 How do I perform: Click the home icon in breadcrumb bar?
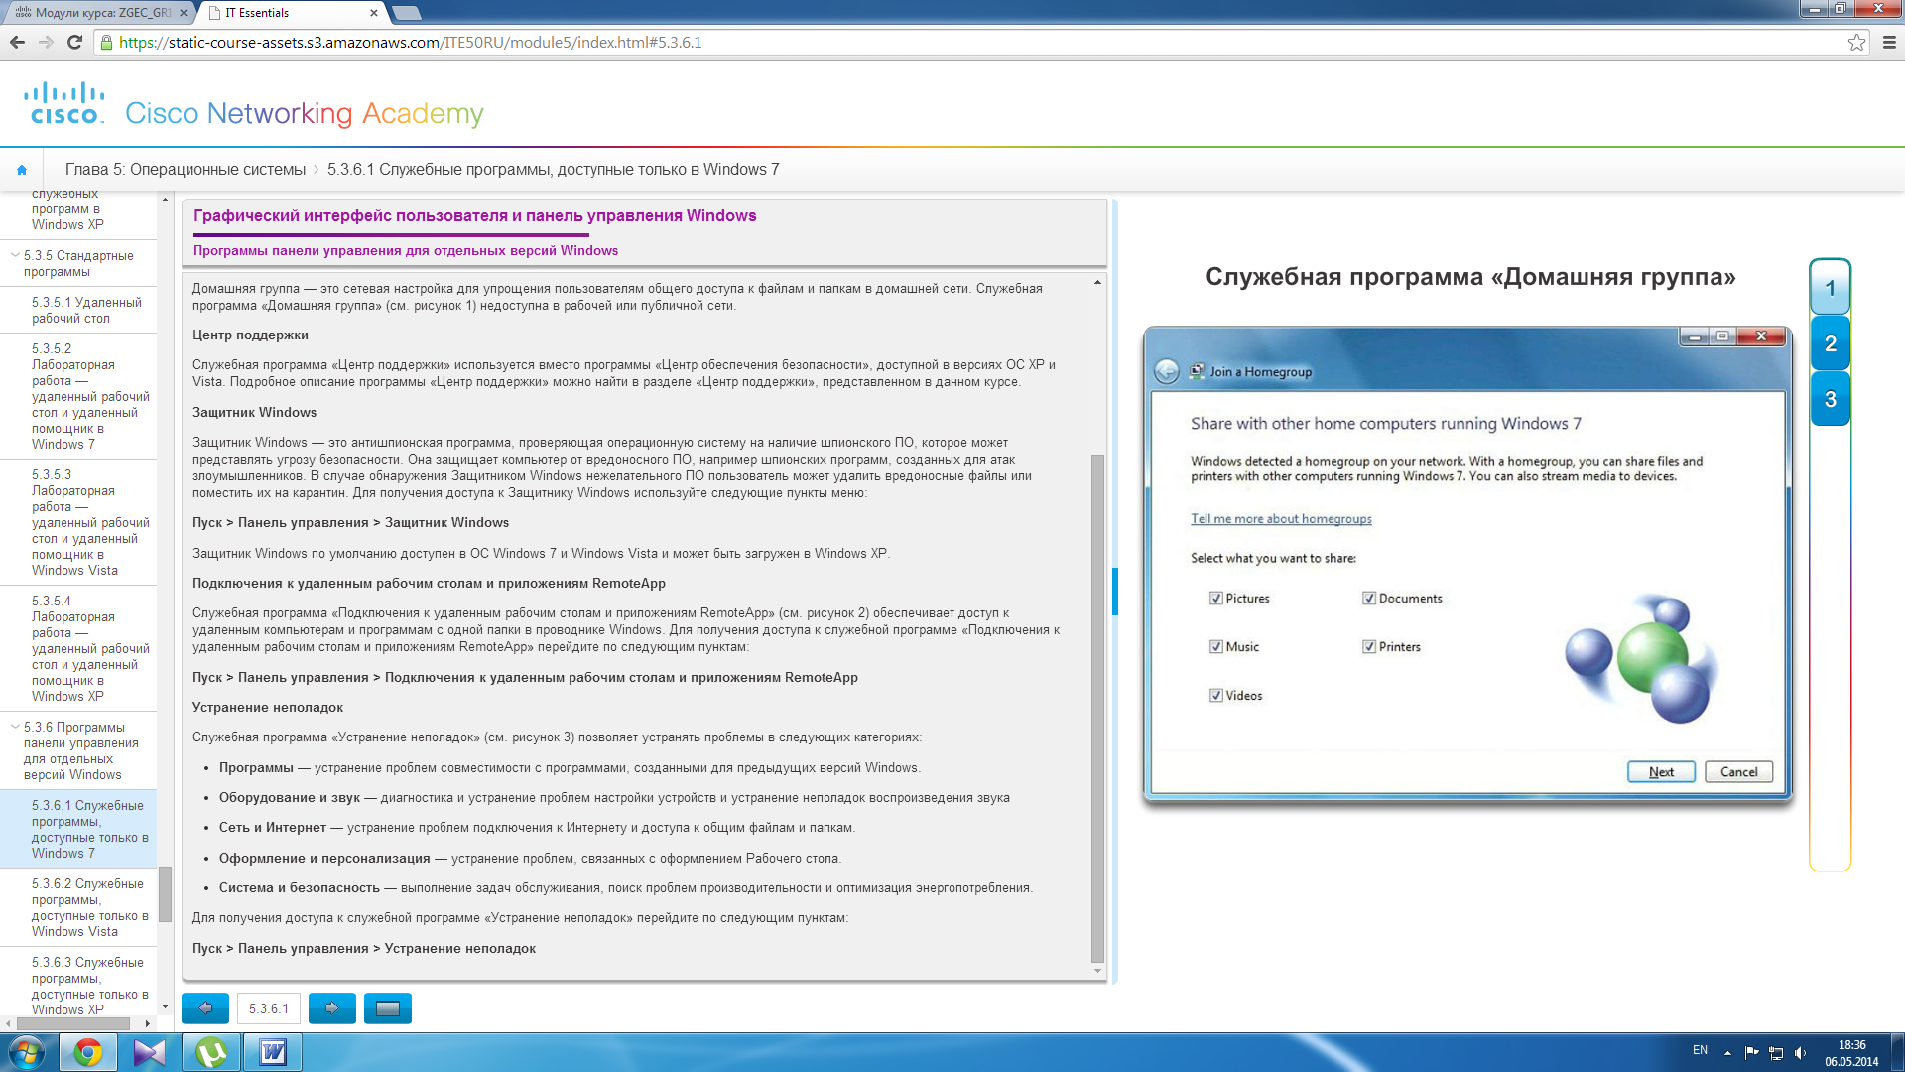(x=22, y=170)
